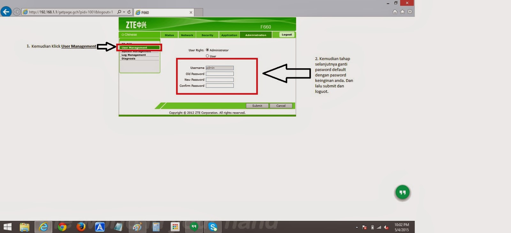Click the Cancel button
Screen dimensions: 511x233
(281, 106)
